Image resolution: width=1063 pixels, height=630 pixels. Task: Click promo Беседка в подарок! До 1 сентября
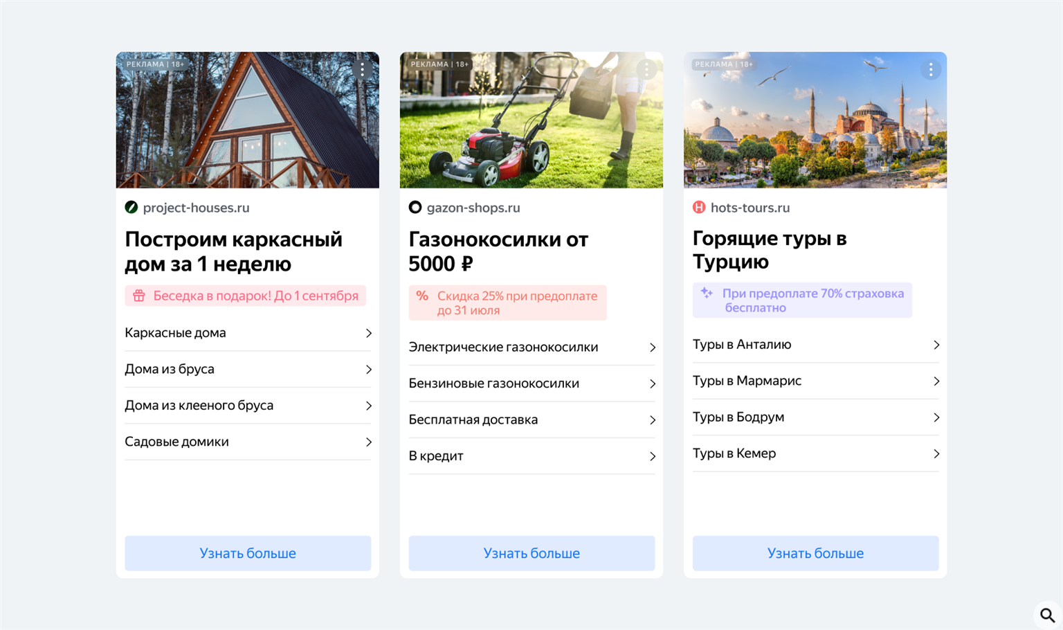point(246,296)
